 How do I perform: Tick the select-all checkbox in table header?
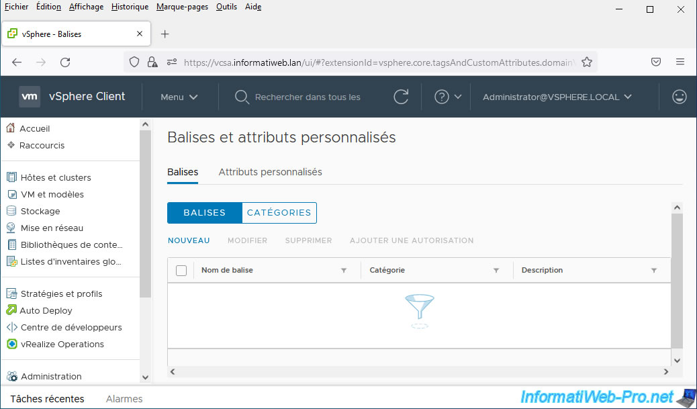[x=181, y=270]
